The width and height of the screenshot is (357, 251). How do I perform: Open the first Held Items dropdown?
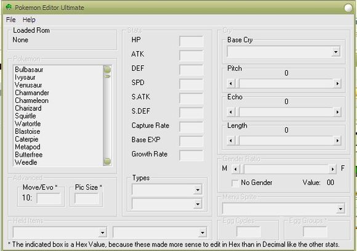tap(60, 232)
